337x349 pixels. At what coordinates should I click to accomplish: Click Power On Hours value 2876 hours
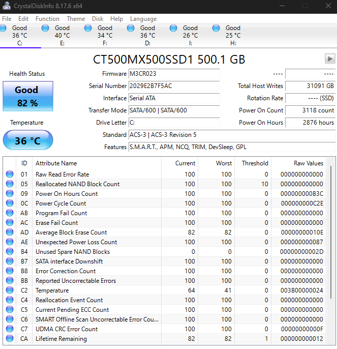pos(310,123)
